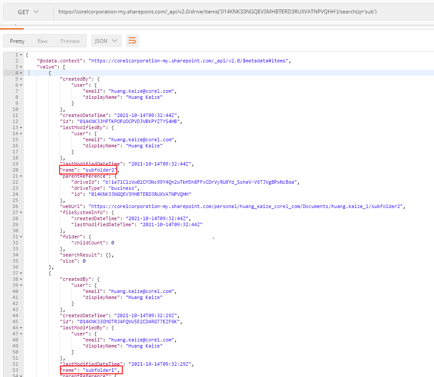Select the Pretty response tab
Image resolution: width=434 pixels, height=377 pixels.
point(17,40)
